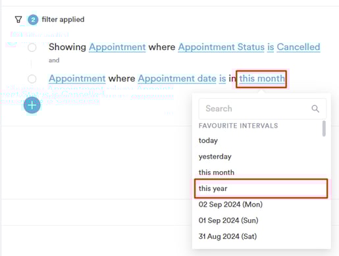Open the 'Cancelled' value dropdown
Image resolution: width=339 pixels, height=256 pixels.
pyautogui.click(x=298, y=47)
